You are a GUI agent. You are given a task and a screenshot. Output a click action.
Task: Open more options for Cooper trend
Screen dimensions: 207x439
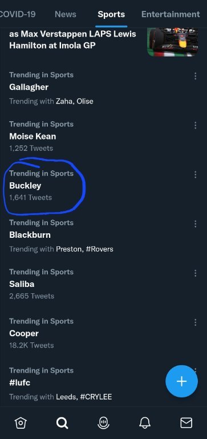(x=195, y=322)
